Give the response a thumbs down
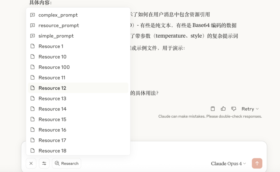This screenshot has width=280, height=172. pos(234,109)
